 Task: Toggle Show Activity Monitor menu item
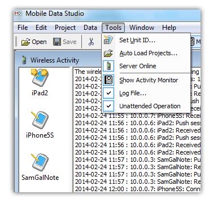pos(146,80)
